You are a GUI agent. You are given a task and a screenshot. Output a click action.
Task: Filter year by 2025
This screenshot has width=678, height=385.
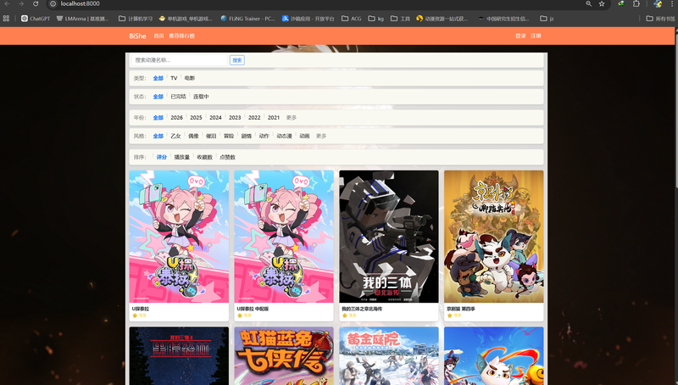tap(196, 118)
